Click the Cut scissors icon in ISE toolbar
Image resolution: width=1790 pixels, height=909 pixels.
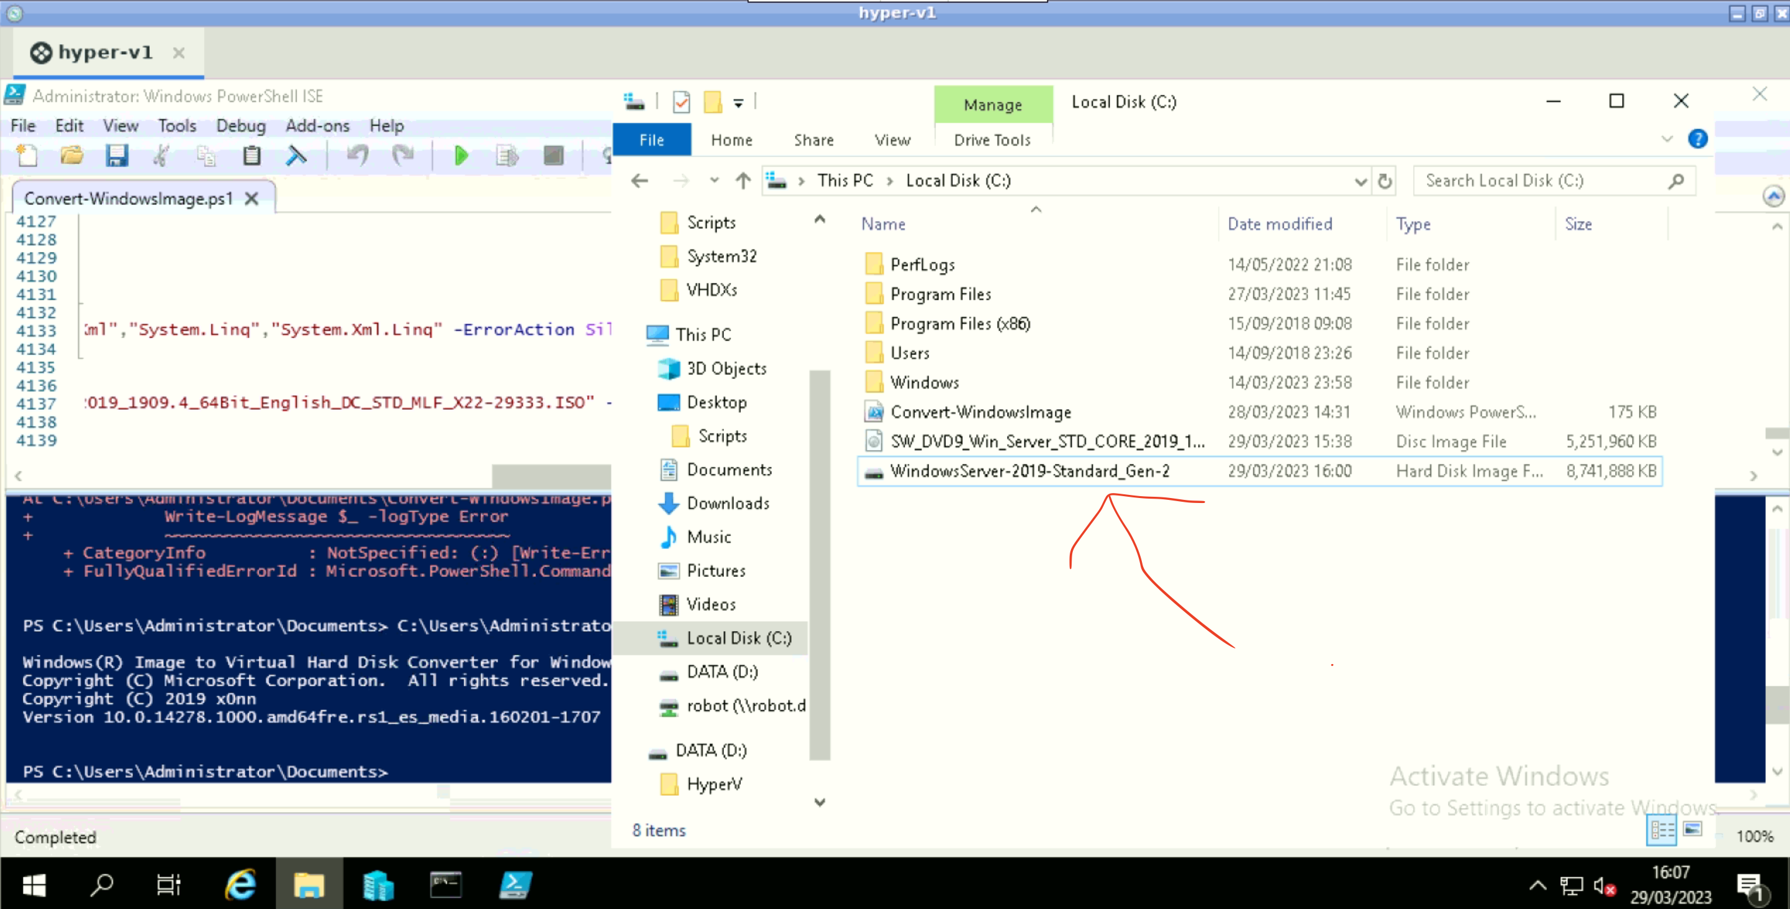pyautogui.click(x=161, y=155)
